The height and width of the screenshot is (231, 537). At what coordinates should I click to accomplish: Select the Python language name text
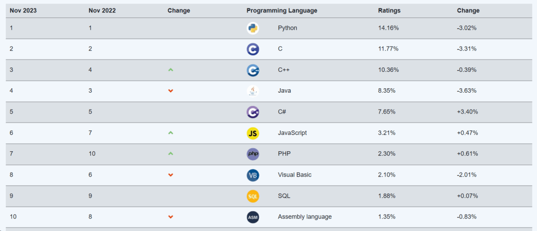288,28
